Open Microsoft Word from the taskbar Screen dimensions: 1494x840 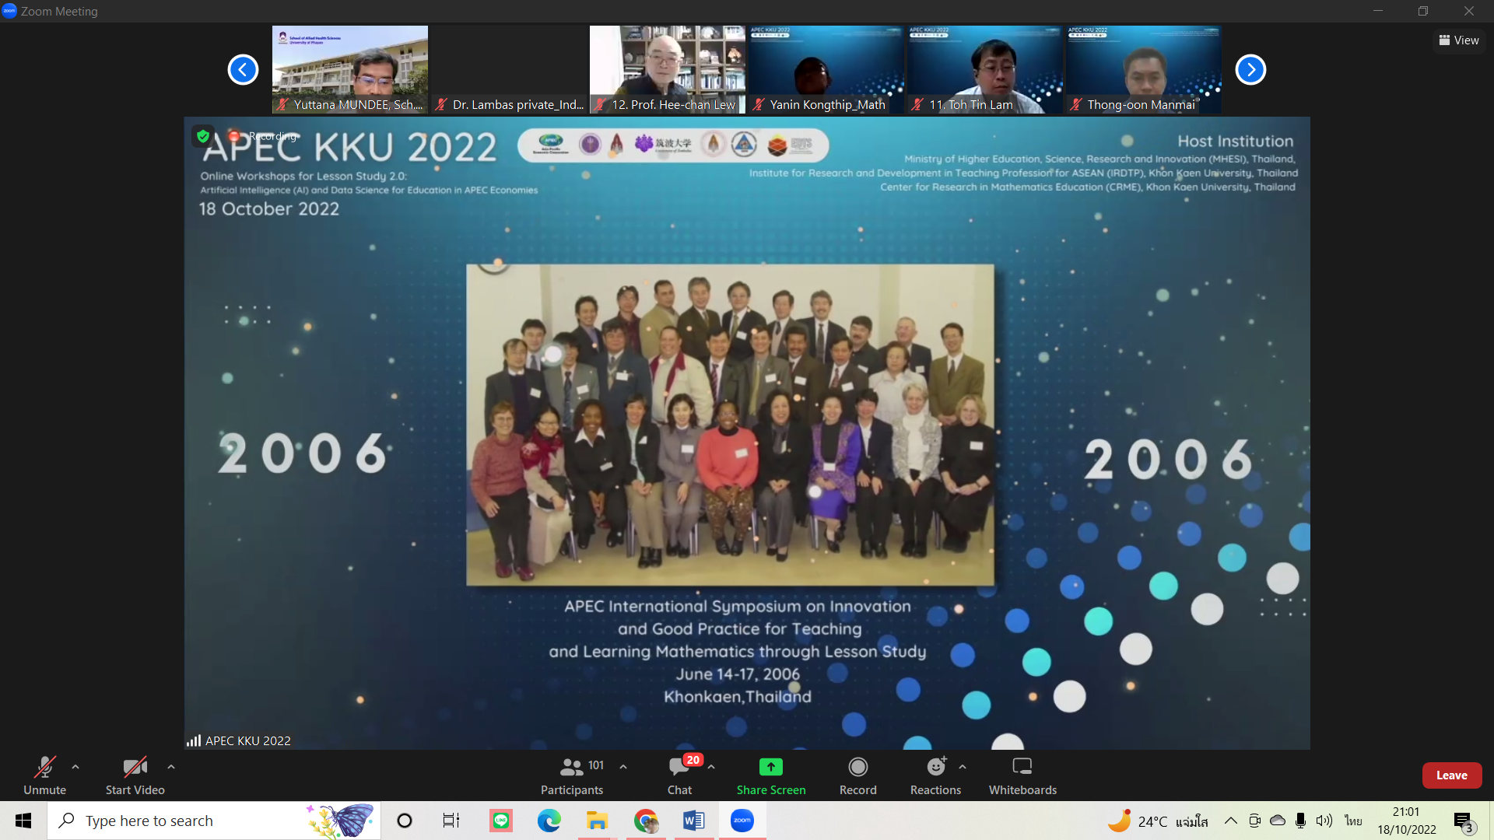693,821
